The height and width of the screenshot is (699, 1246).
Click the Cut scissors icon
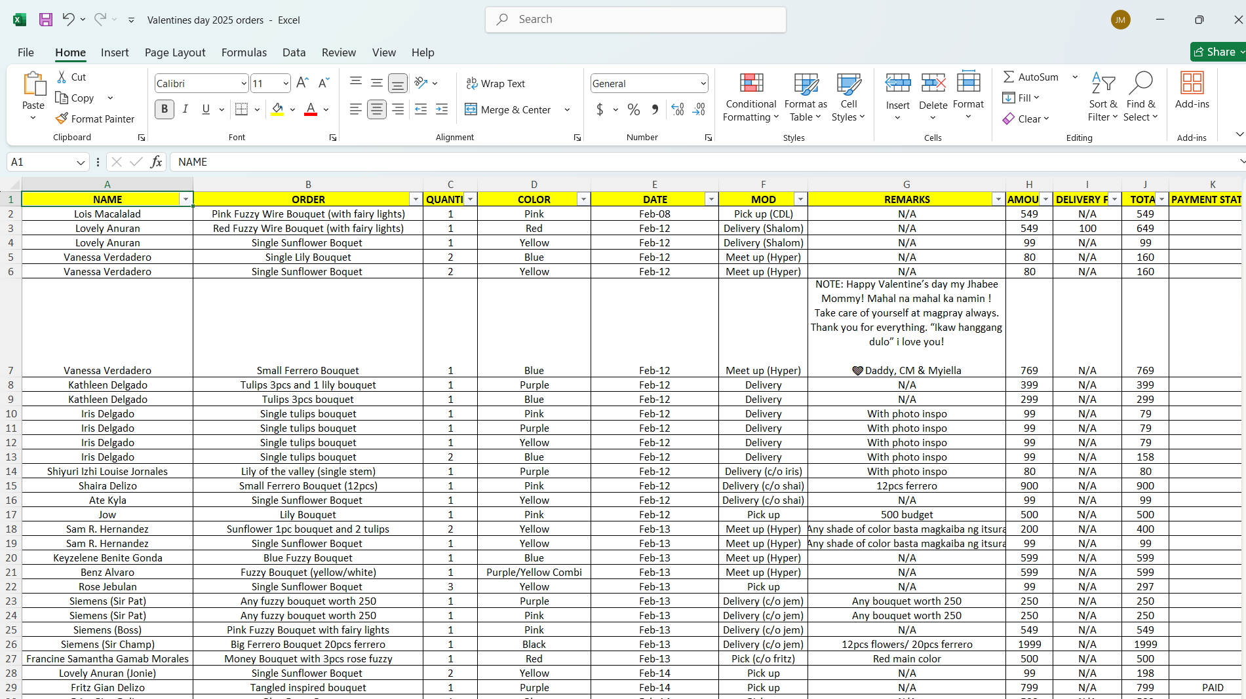[62, 77]
